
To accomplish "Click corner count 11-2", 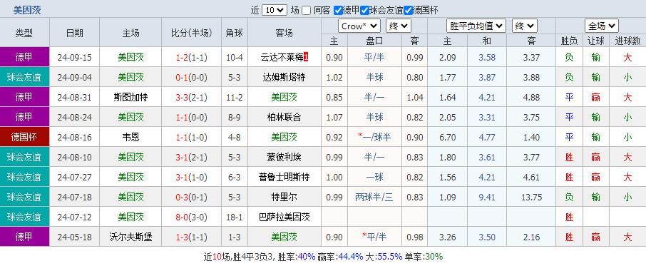I will (x=235, y=97).
